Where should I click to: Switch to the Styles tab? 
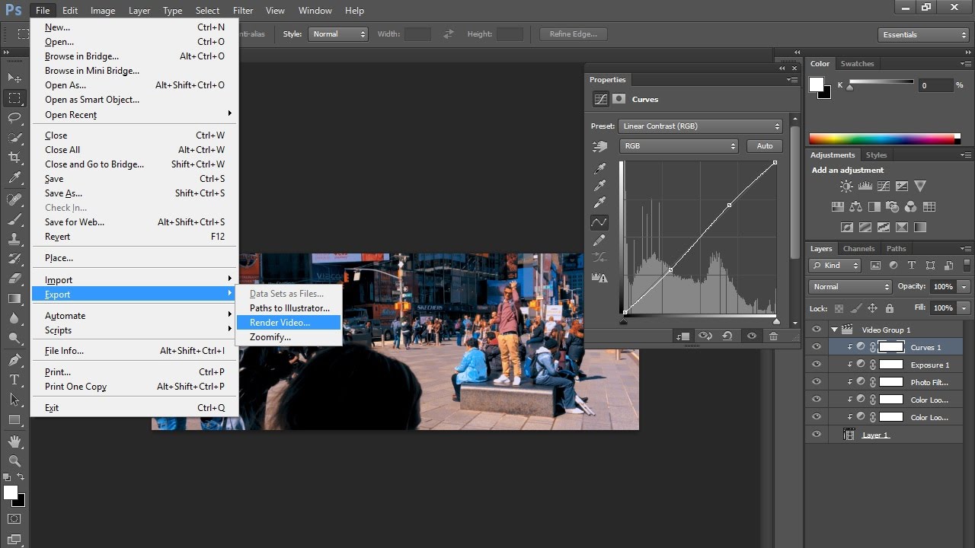876,155
